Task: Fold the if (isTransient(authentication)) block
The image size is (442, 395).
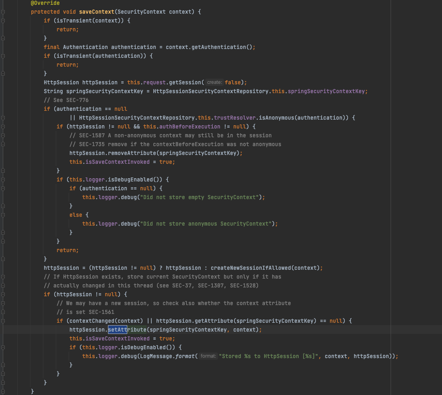Action: tap(3, 56)
